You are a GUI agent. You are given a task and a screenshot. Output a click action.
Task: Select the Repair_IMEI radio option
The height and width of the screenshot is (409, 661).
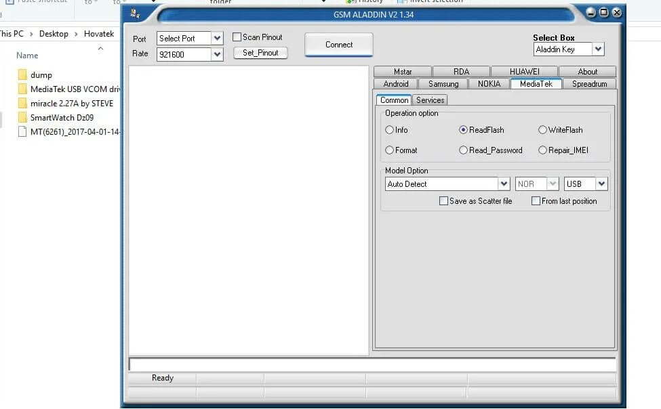[x=542, y=150]
